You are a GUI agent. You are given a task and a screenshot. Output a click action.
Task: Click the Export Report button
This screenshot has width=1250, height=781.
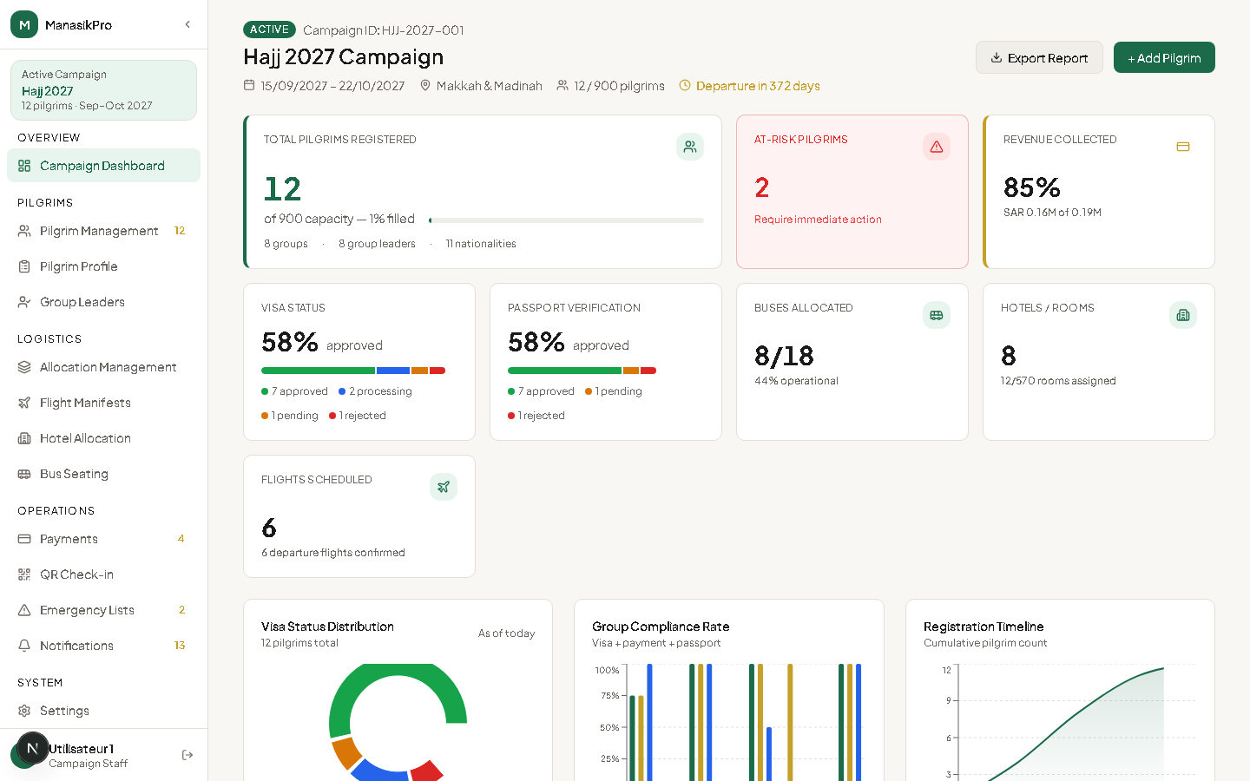tap(1039, 57)
